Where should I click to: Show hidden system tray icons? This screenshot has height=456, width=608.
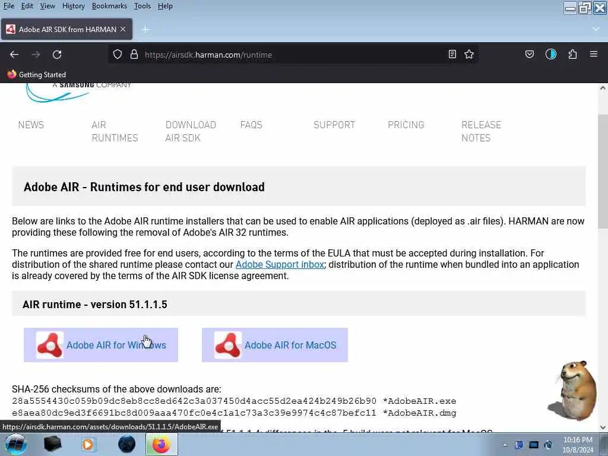coord(505,445)
